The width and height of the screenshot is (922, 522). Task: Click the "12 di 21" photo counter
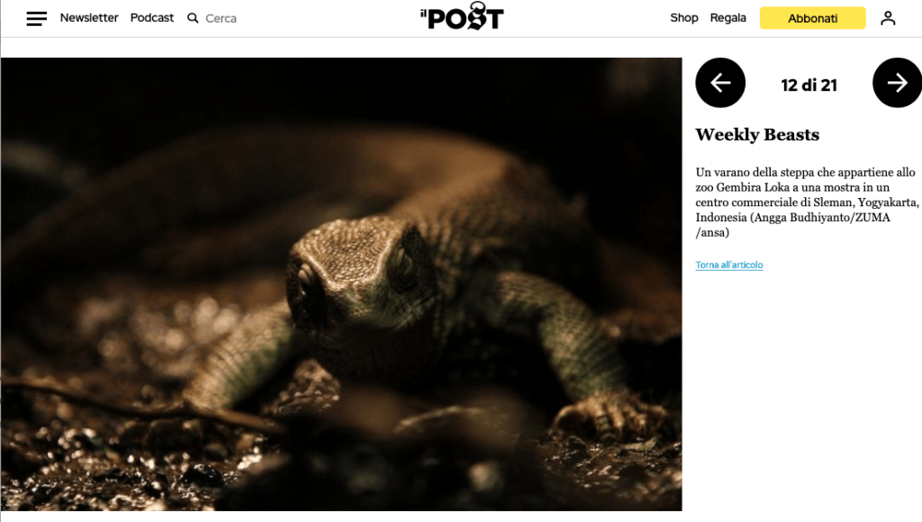[809, 85]
